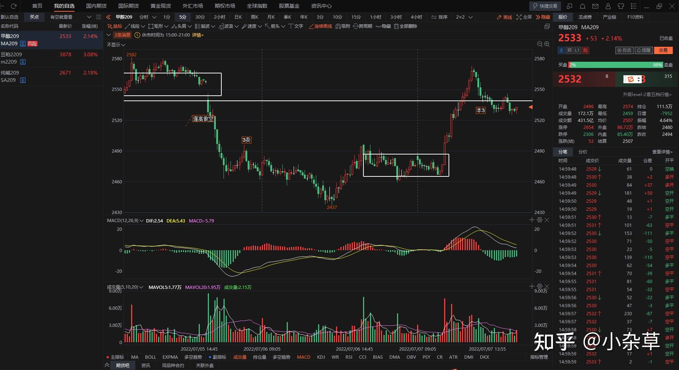Click the multi-window icon next to 快捷交易
This screenshot has width=679, height=370.
click(x=570, y=6)
